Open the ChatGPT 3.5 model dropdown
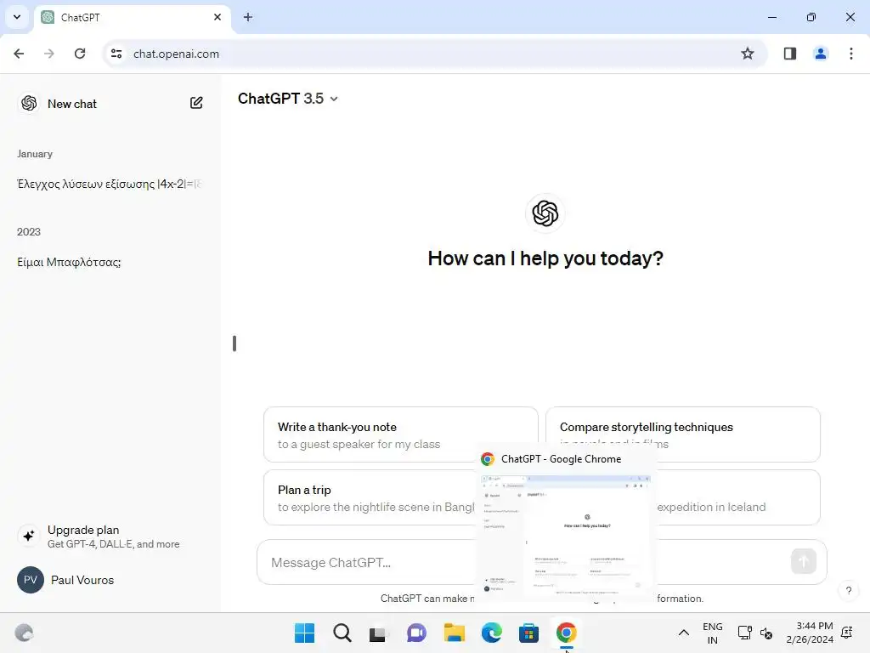 point(287,99)
